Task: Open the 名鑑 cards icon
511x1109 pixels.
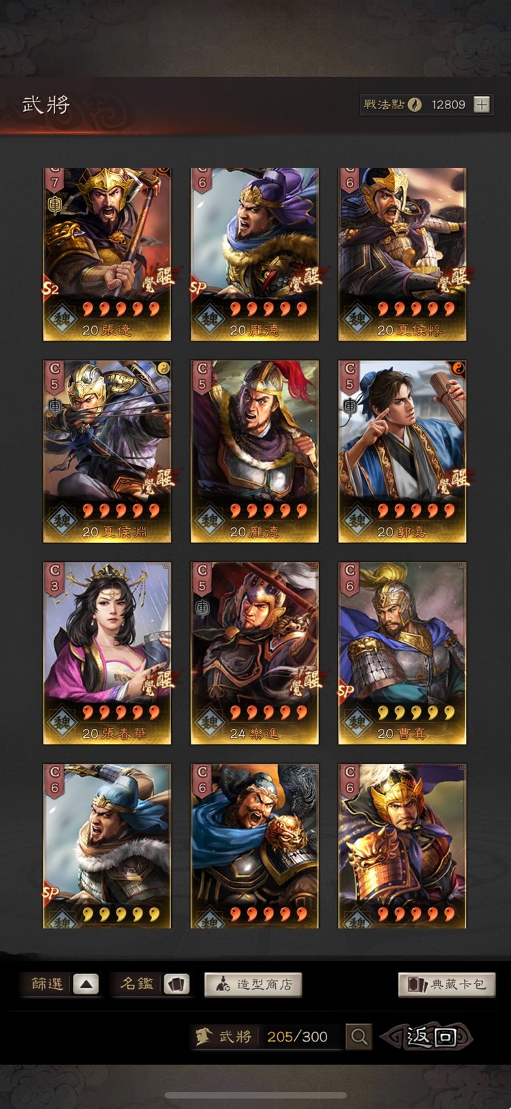Action: point(176,984)
